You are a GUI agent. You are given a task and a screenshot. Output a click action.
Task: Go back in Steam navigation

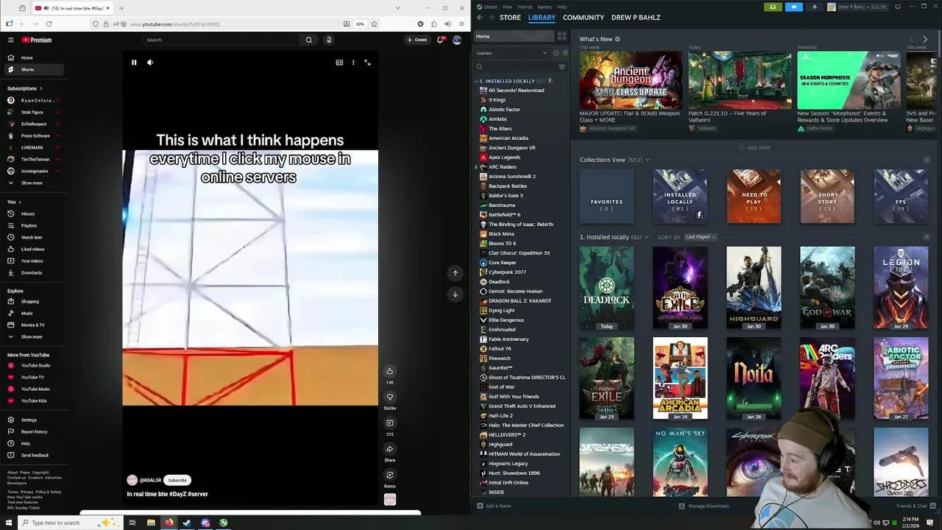[480, 17]
